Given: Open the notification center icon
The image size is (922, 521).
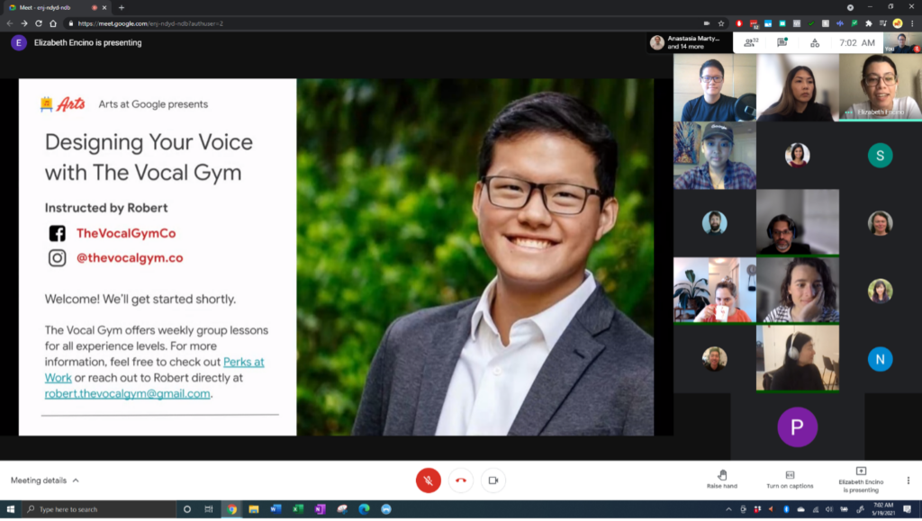Looking at the screenshot, I should click(908, 509).
